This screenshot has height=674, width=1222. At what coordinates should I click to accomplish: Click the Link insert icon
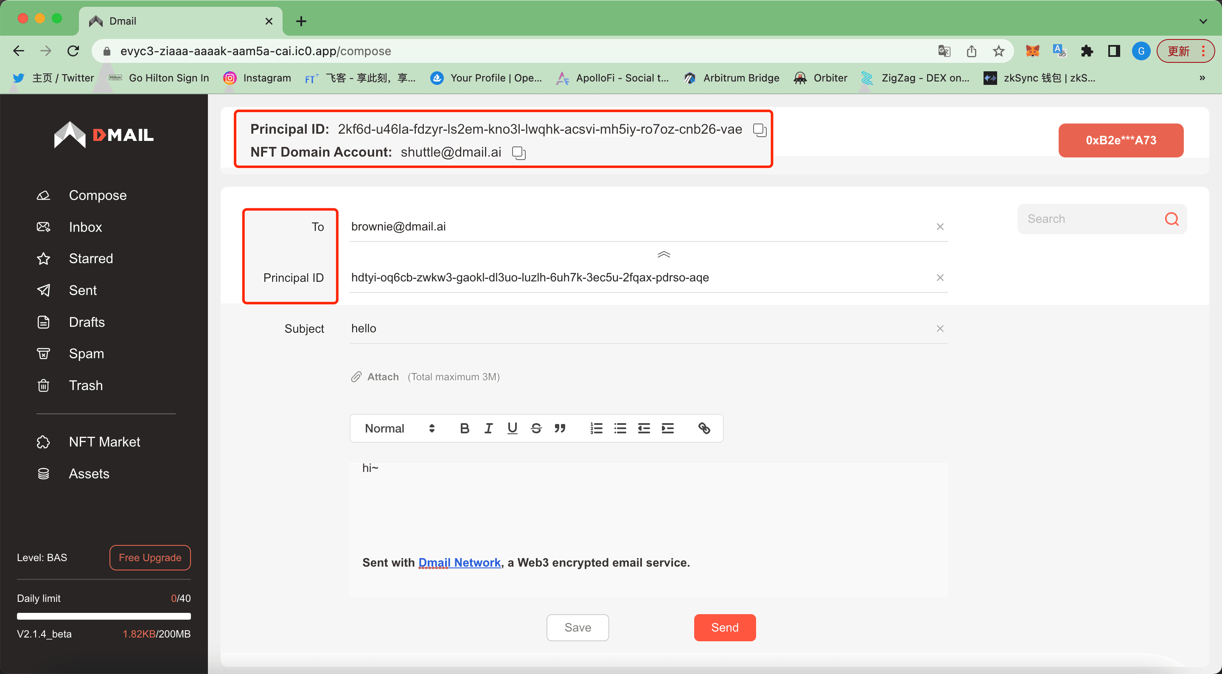[703, 428]
